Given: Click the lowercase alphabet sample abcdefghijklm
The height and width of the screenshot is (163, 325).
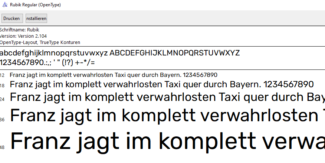Looking at the screenshot, I should (54, 53).
